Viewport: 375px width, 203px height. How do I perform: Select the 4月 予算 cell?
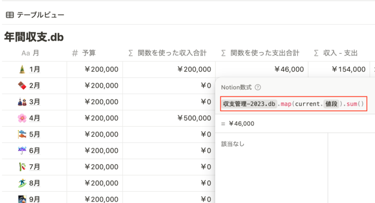coord(95,118)
